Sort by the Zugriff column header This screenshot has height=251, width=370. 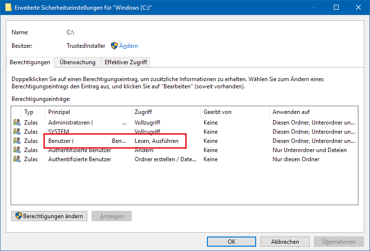pyautogui.click(x=165, y=112)
